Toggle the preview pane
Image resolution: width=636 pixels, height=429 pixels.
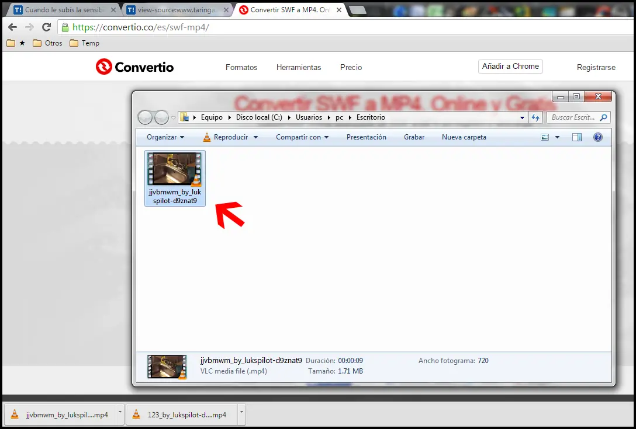coord(577,137)
